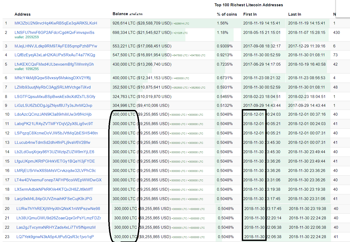The height and width of the screenshot is (242, 350).
Task: Open address link starting with LabqPK21LR4y
Action: (x=54, y=124)
